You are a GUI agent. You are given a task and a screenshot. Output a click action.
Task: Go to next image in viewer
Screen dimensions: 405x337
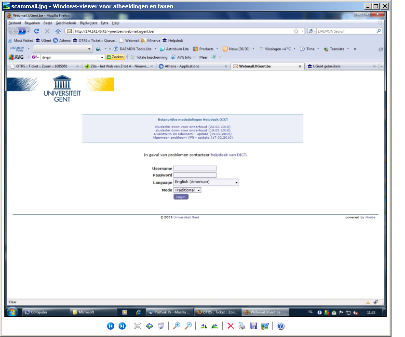(x=122, y=326)
